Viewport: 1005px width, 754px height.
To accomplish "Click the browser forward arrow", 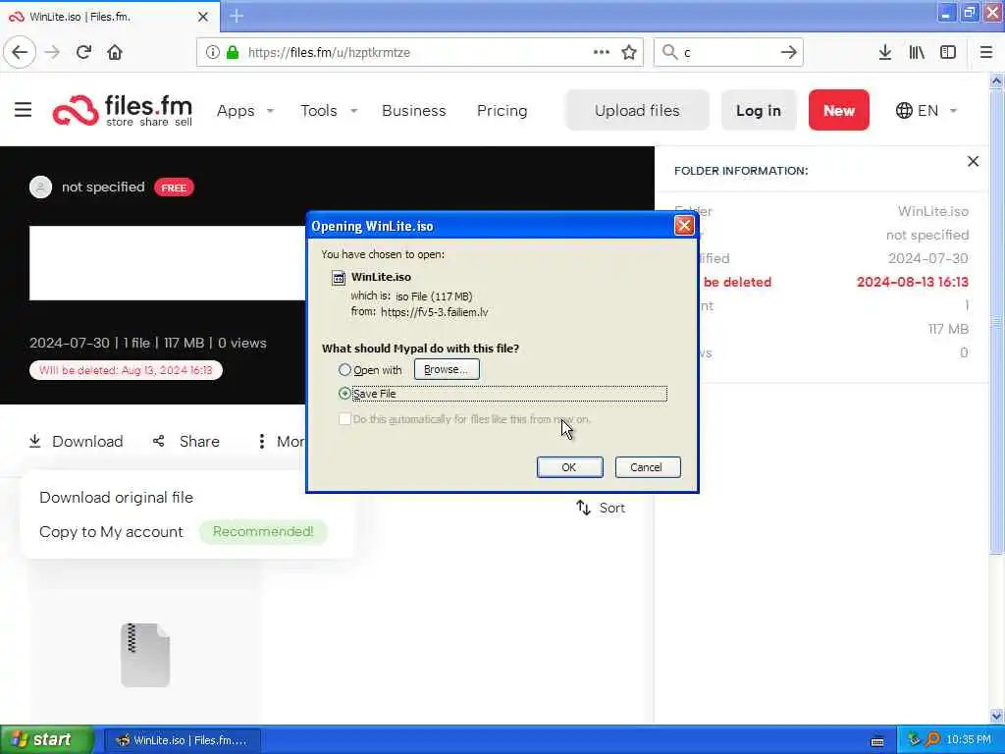I will coord(53,52).
